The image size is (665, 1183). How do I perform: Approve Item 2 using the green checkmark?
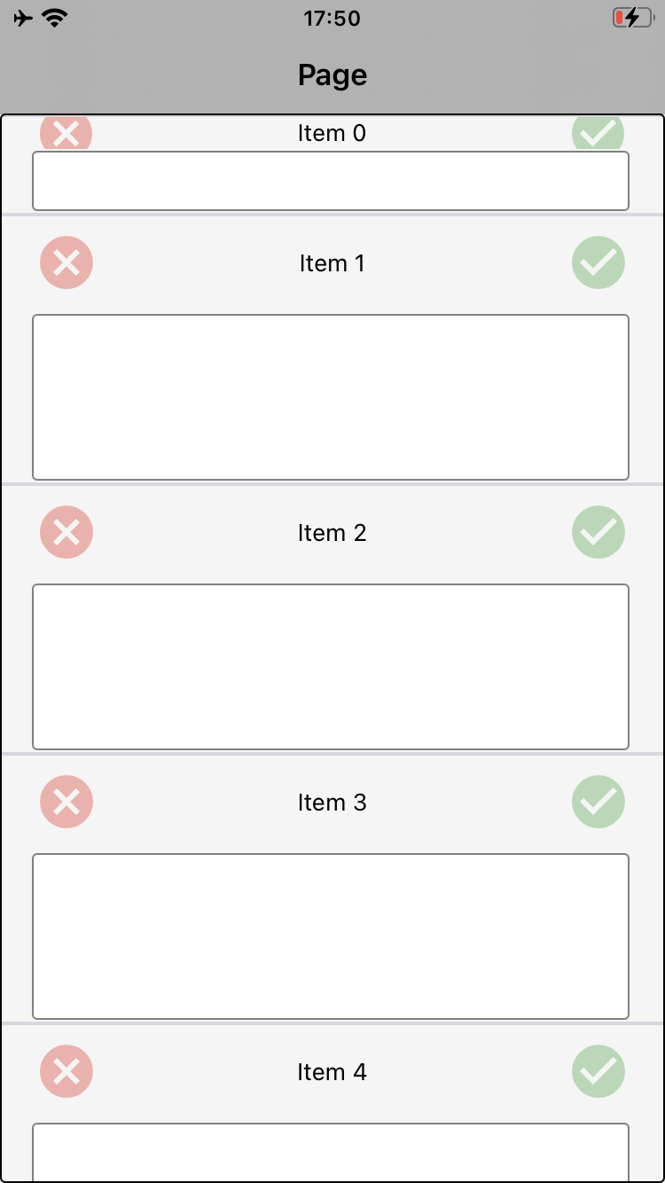pos(598,532)
